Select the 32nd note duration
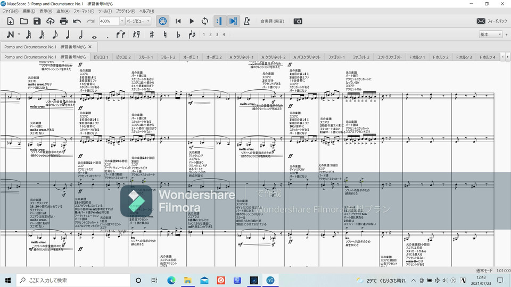Viewport: 511px width, 287px height. (x=42, y=35)
